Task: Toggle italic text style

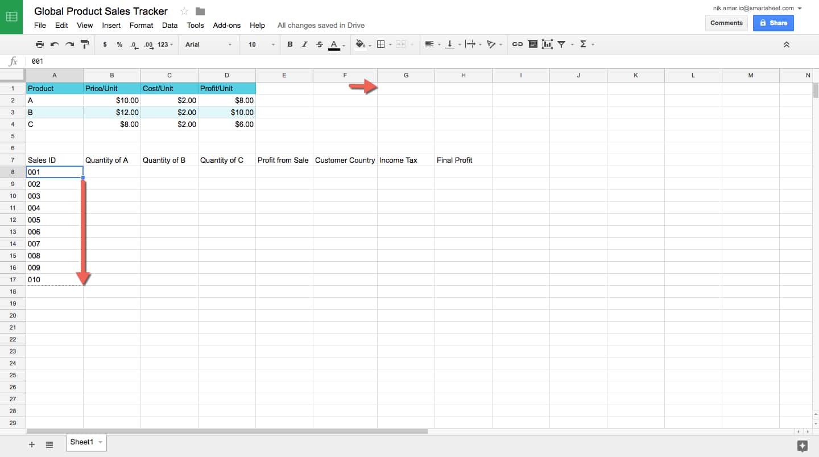Action: pos(304,44)
